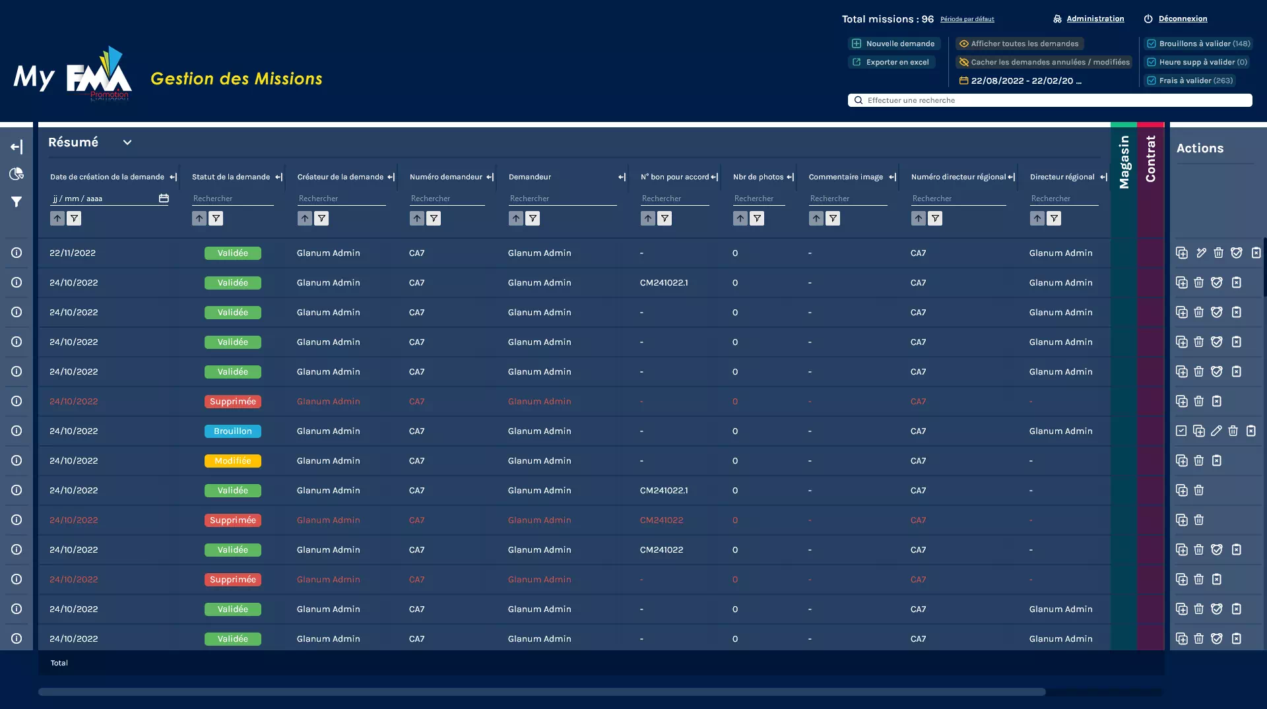Click the validation check badge in 22/11/2022 row
This screenshot has width=1267, height=709.
pos(1237,253)
